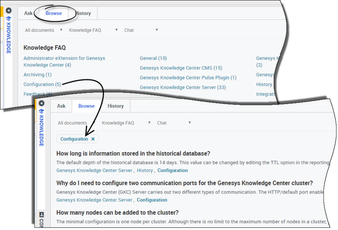This screenshot has height=230, width=338.
Task: Open the History category in the right column
Action: coord(264,85)
